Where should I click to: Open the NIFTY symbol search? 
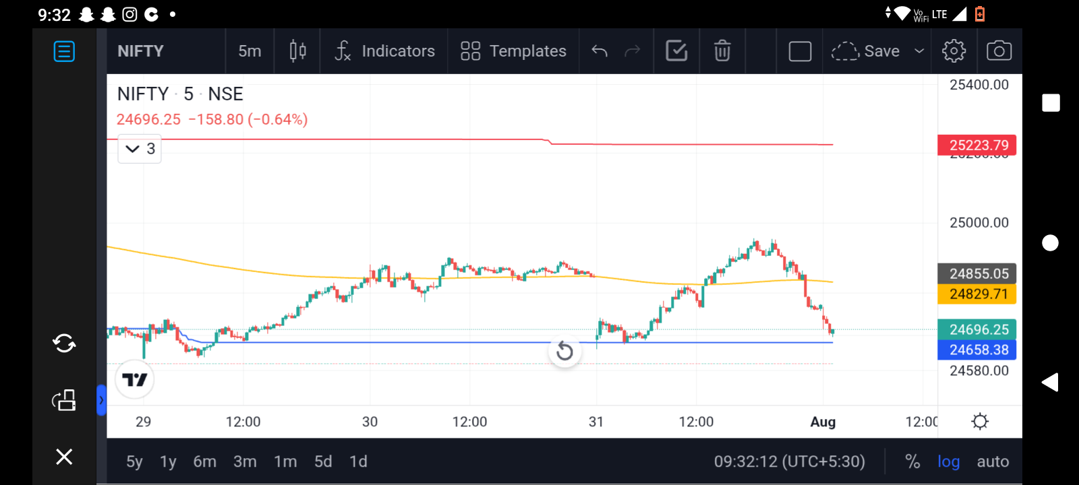140,51
